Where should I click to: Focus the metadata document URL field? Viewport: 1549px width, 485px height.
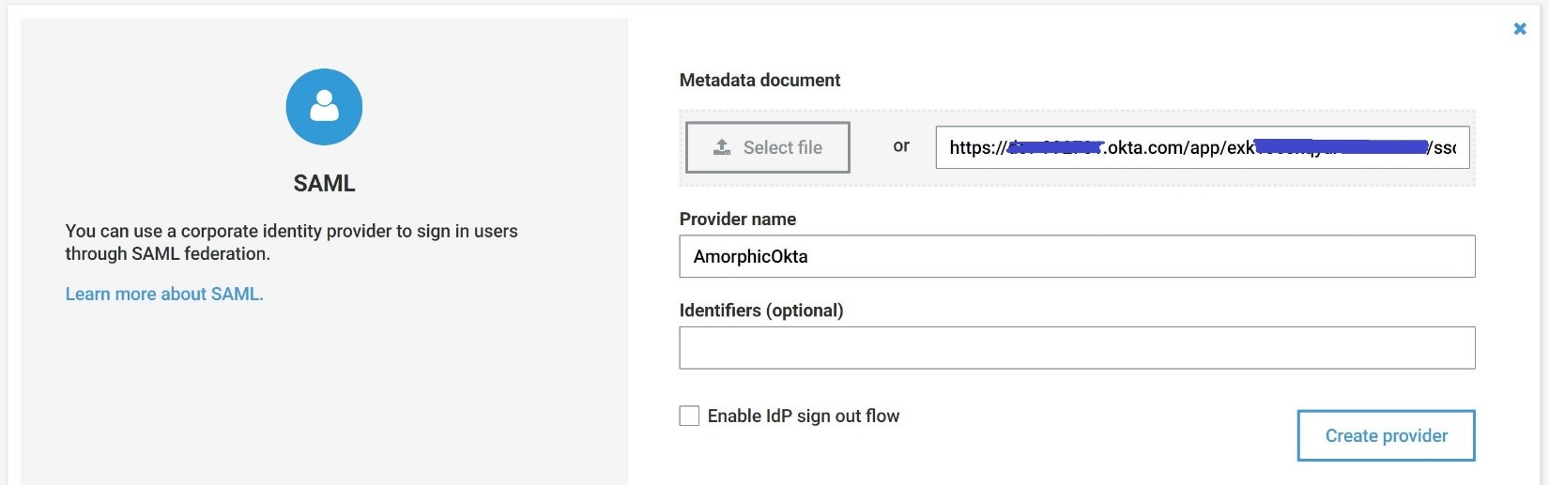click(1202, 147)
